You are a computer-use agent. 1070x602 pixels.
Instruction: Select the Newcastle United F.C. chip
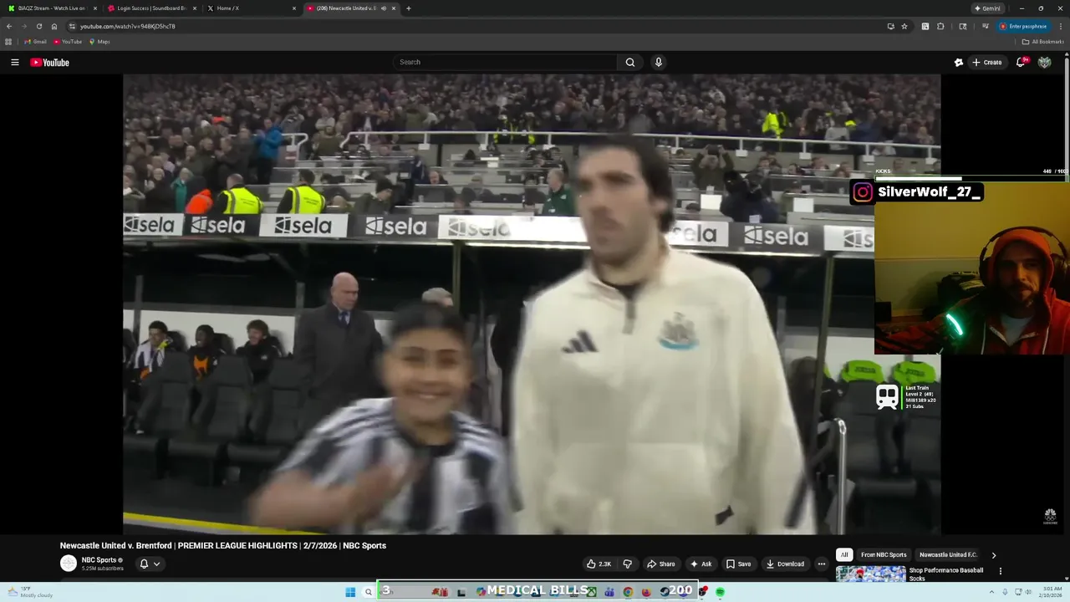point(948,554)
